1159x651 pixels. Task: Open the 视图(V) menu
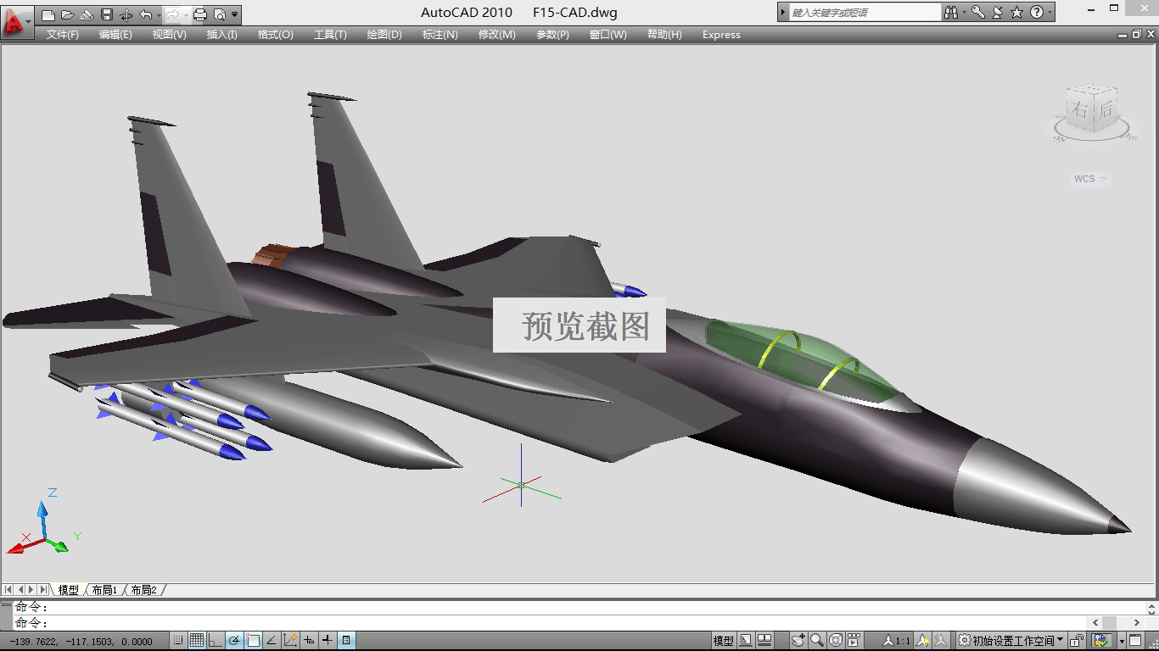pos(169,35)
